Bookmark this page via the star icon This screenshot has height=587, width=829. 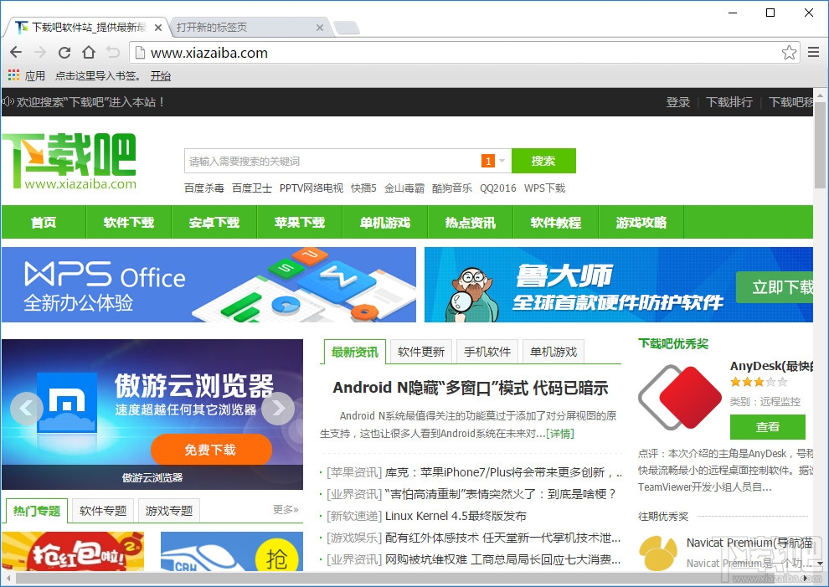(788, 52)
